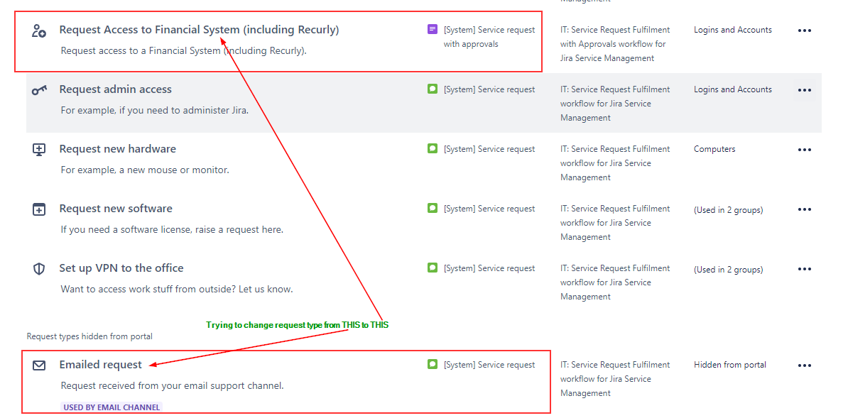Select the green Service request icon beside Request new hardware
This screenshot has height=418, width=848.
[432, 149]
